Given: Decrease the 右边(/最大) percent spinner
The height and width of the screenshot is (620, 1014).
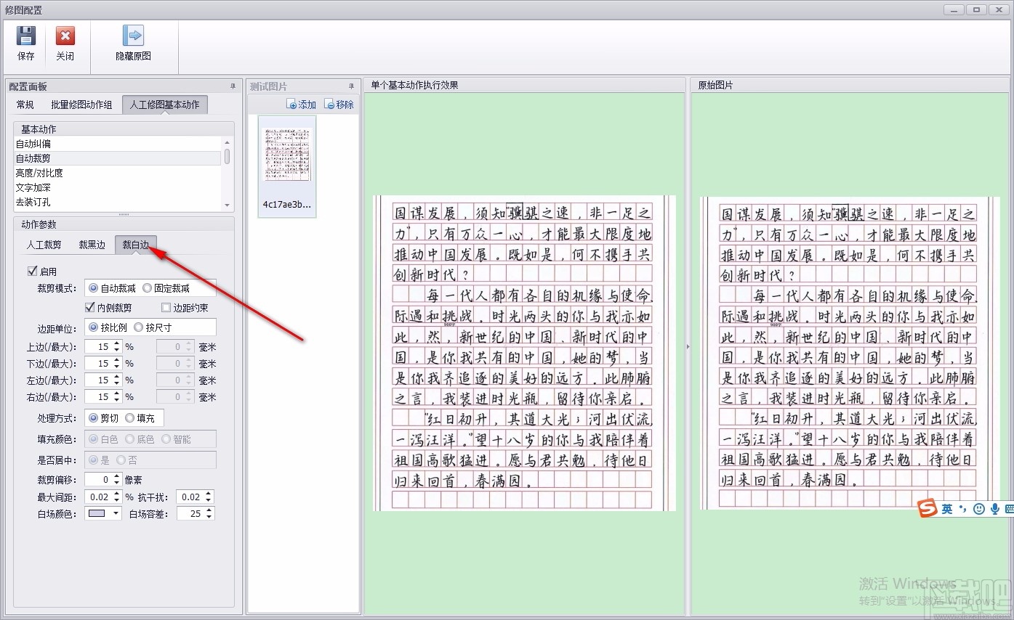Looking at the screenshot, I should pyautogui.click(x=116, y=400).
